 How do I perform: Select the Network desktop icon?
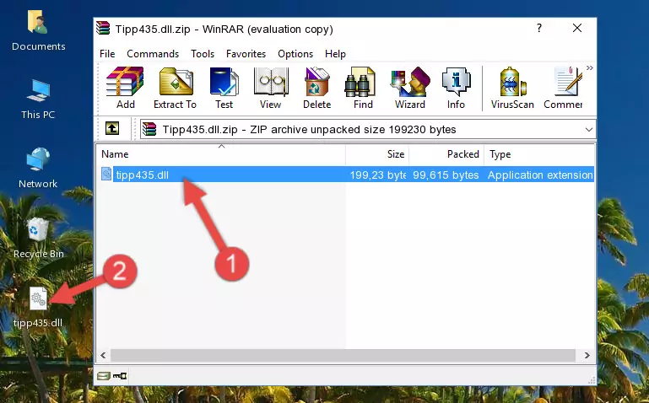pos(38,169)
